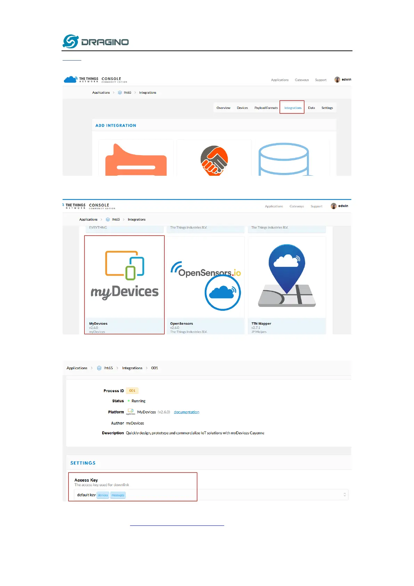Viewport: 414px width, 586px height.
Task: Select the Integrations tab
Action: 293,108
